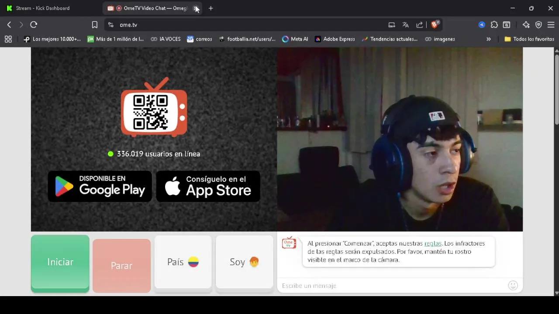559x314 pixels.
Task: Click the webcam video preview
Action: point(400,139)
